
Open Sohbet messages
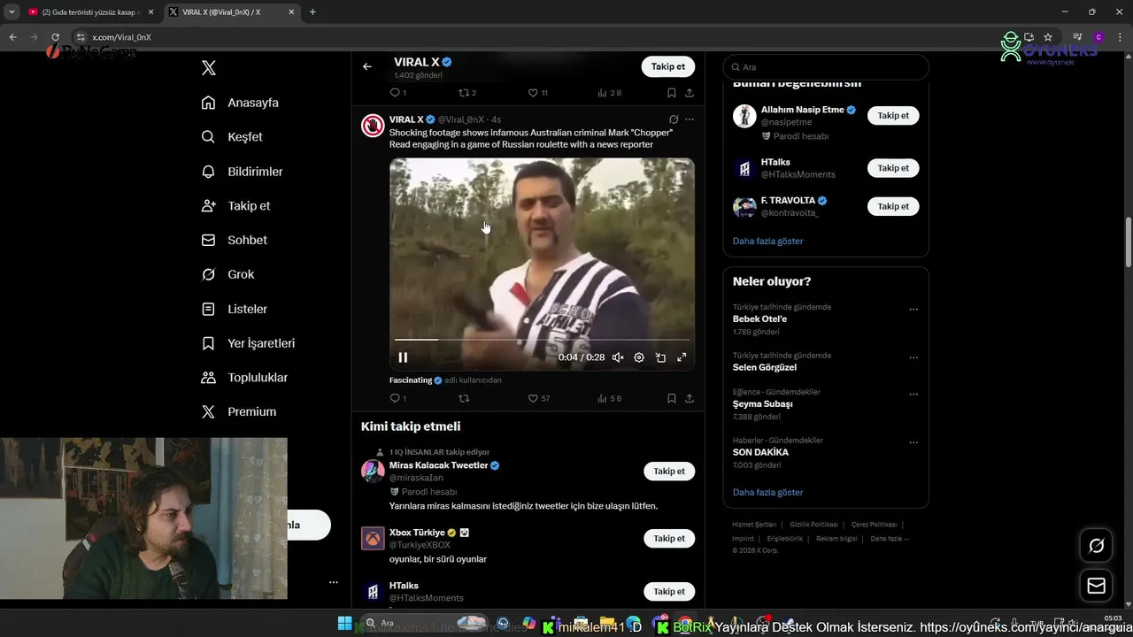(x=234, y=240)
